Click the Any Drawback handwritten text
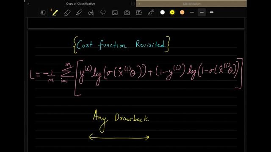This screenshot has width=271, height=152. (x=121, y=121)
